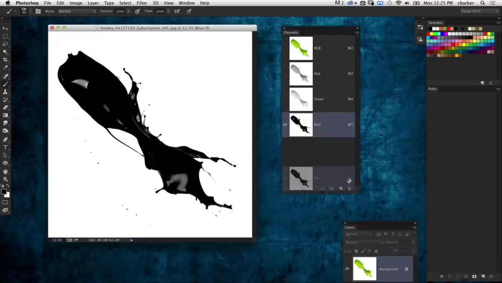Open the Select menu

click(x=125, y=3)
